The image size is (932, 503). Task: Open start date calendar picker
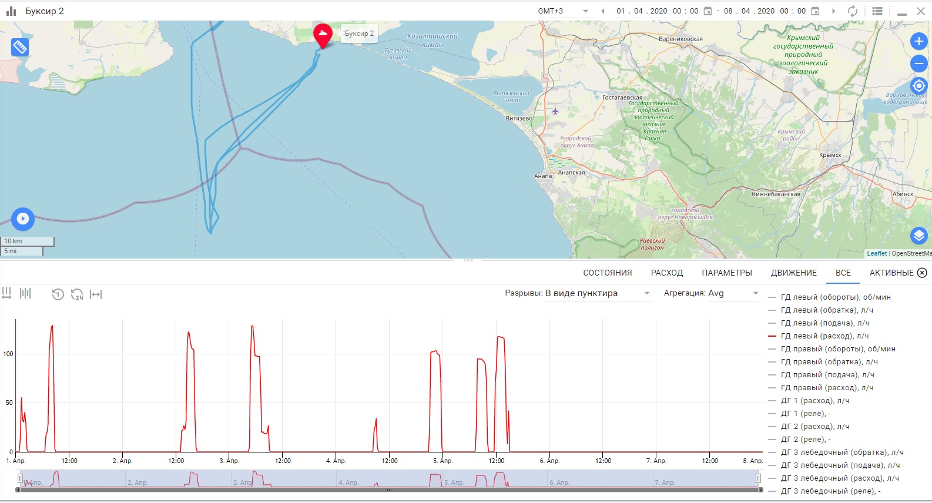[708, 11]
